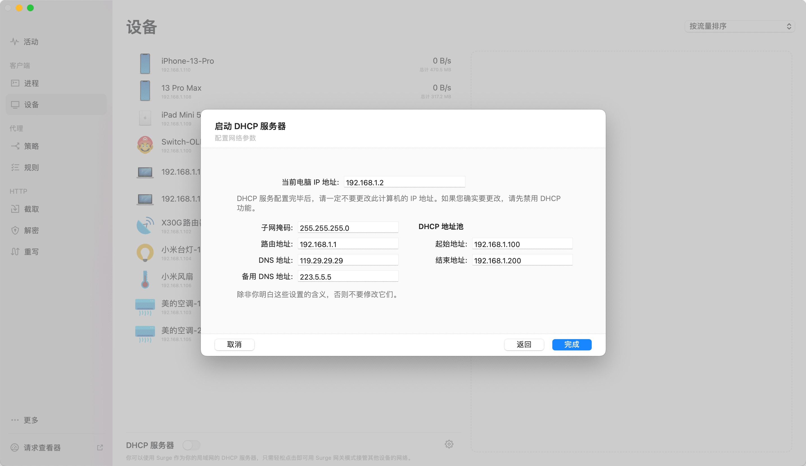
Task: Click the 返回 button
Action: [x=524, y=344]
